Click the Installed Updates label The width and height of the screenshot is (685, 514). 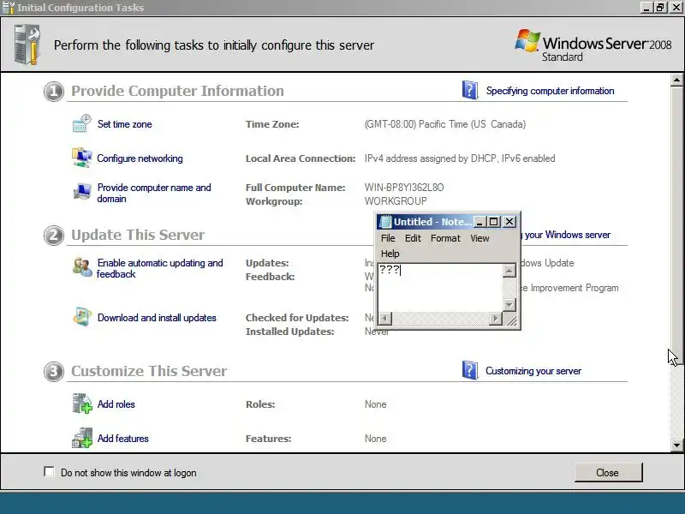point(289,332)
